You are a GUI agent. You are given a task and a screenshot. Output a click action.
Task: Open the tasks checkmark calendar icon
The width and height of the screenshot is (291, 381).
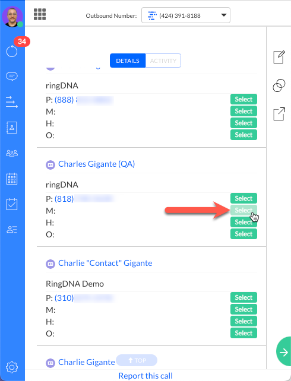pyautogui.click(x=12, y=204)
